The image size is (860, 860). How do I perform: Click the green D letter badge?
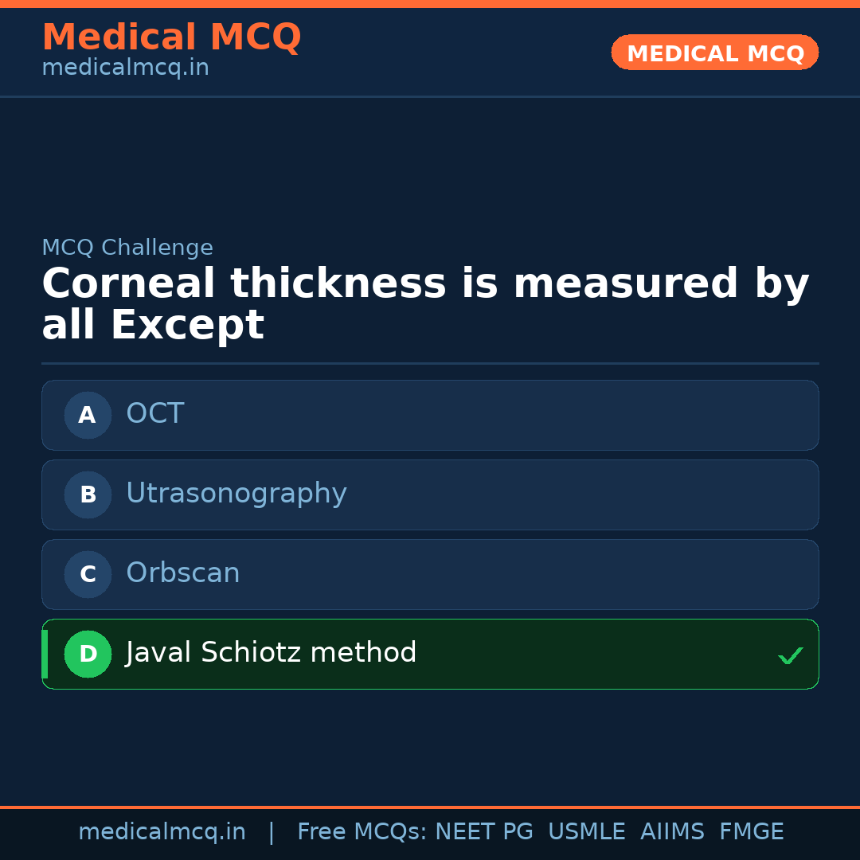88,654
